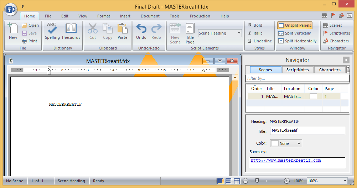Click the Save disk icon

click(24, 33)
